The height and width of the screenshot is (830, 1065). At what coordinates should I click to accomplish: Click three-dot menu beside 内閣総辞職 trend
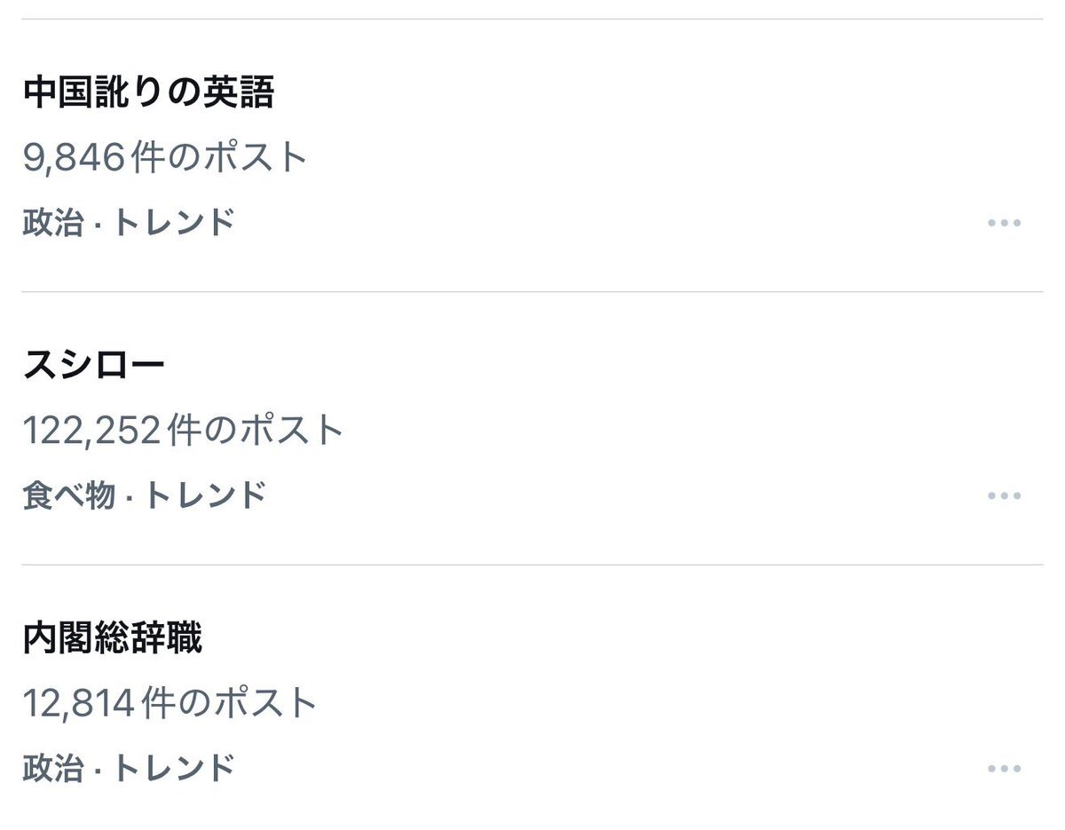pos(1004,769)
